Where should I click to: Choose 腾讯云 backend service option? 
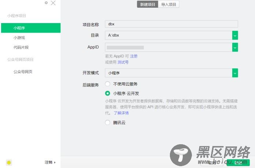(108, 123)
